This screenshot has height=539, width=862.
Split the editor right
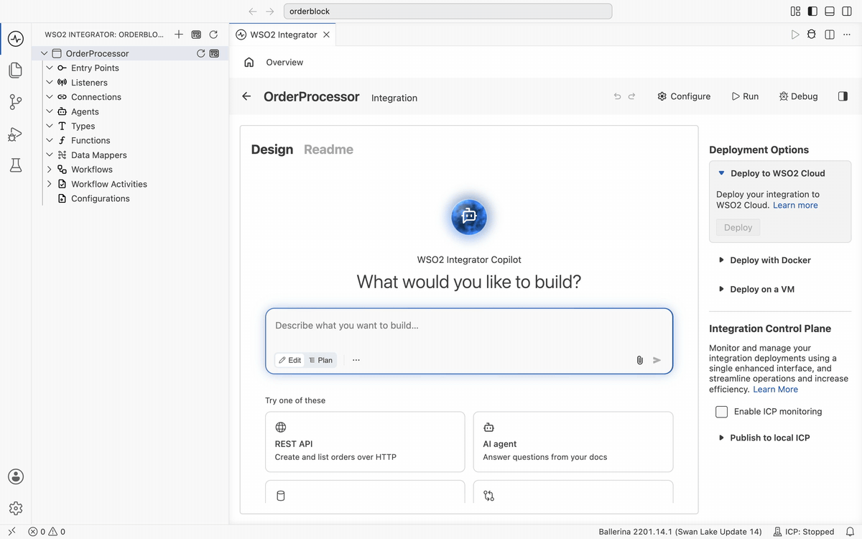(x=830, y=34)
